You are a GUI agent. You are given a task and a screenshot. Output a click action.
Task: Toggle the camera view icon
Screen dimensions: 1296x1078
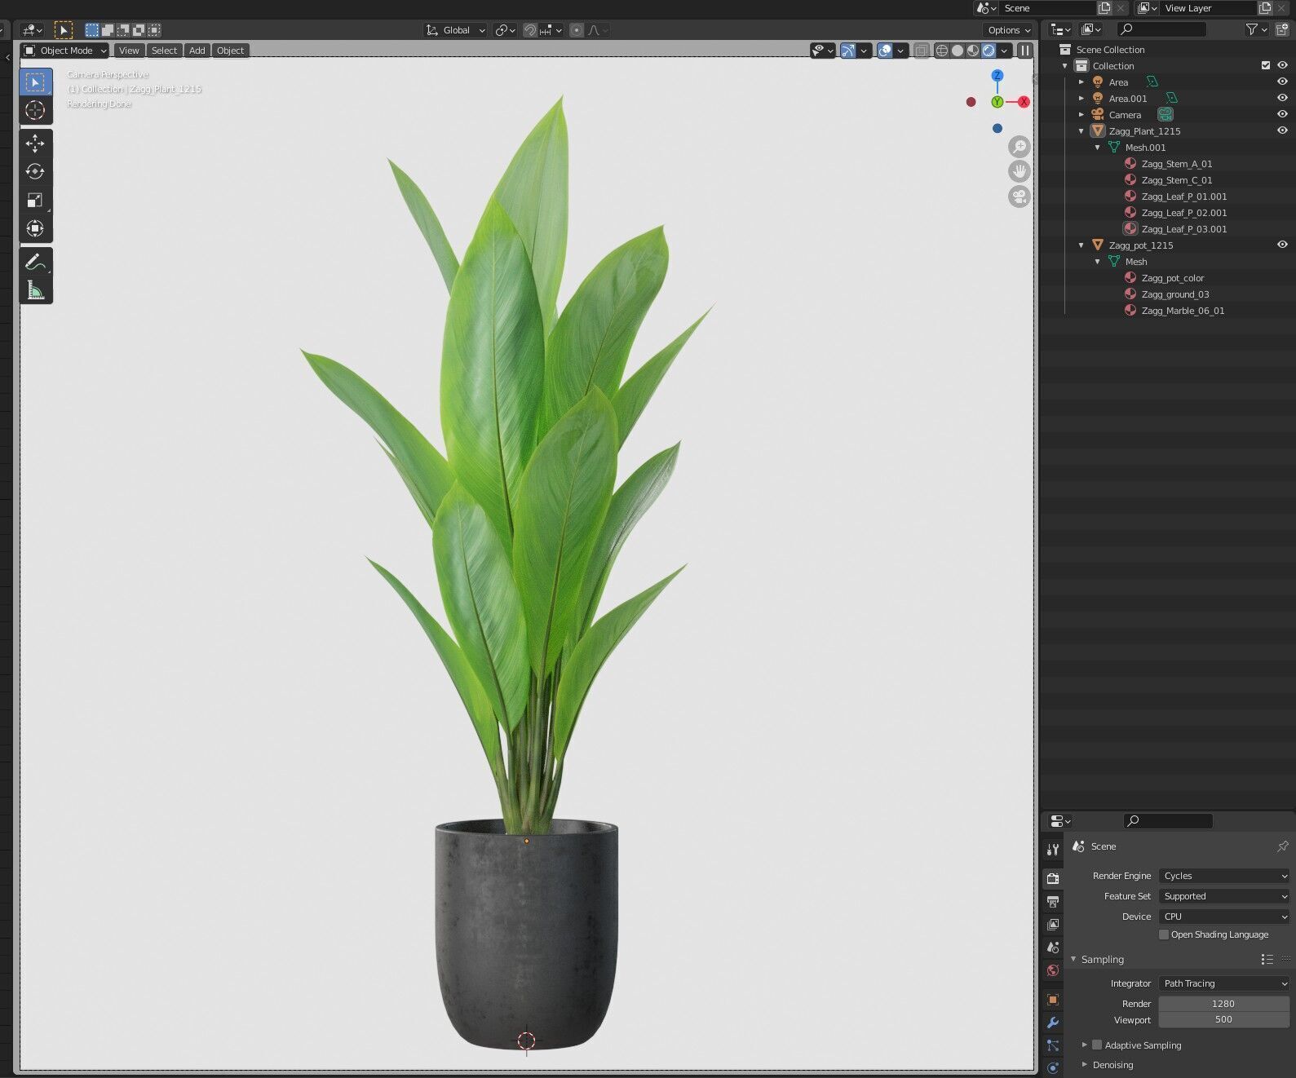click(x=1020, y=197)
